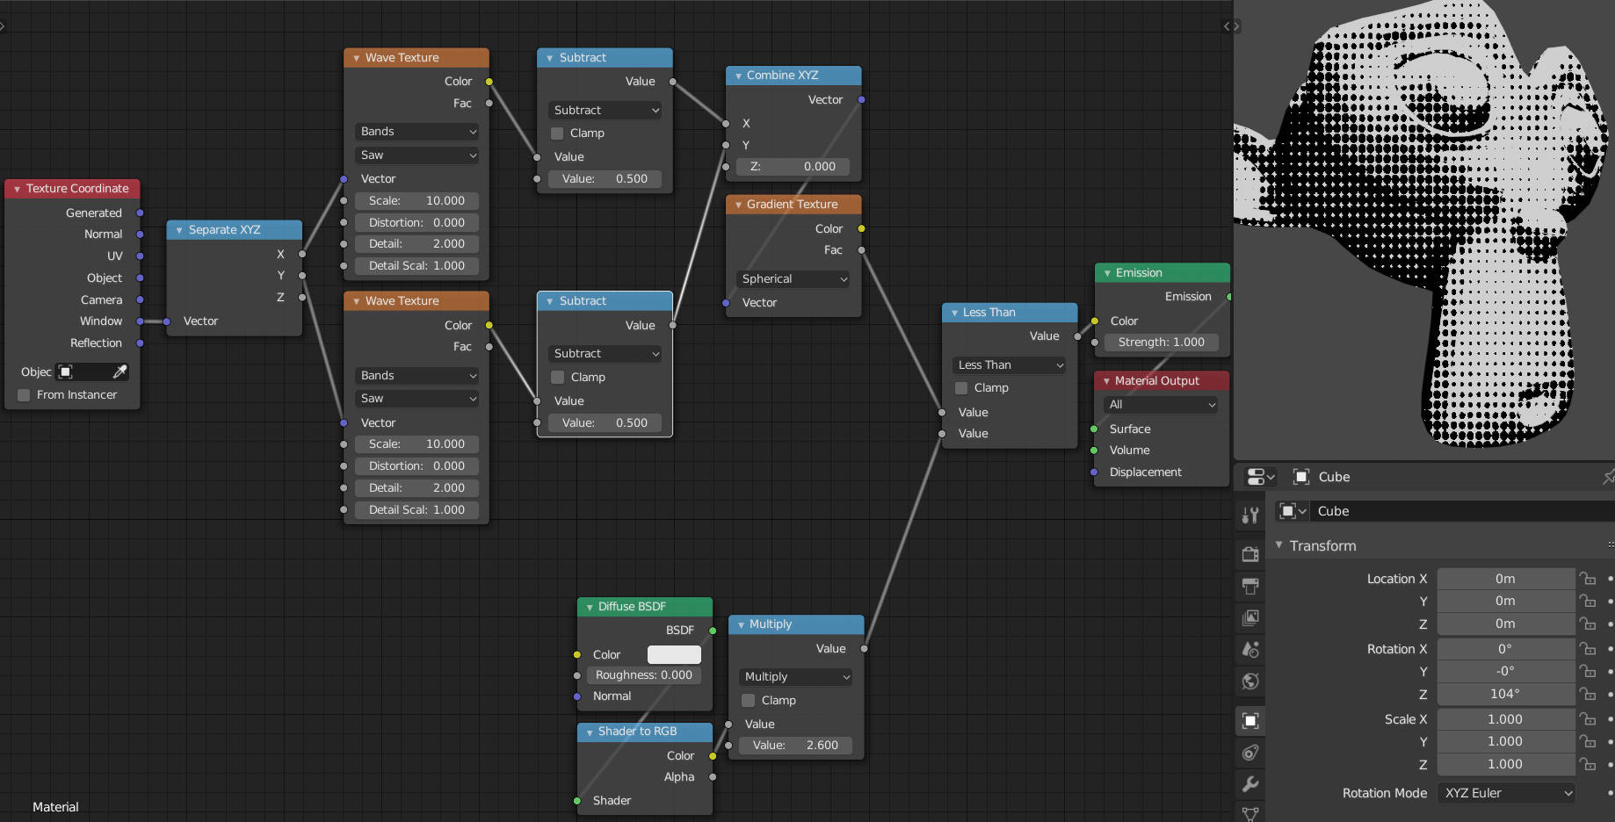Collapse the Combine XYZ node
The height and width of the screenshot is (822, 1615).
pyautogui.click(x=738, y=76)
